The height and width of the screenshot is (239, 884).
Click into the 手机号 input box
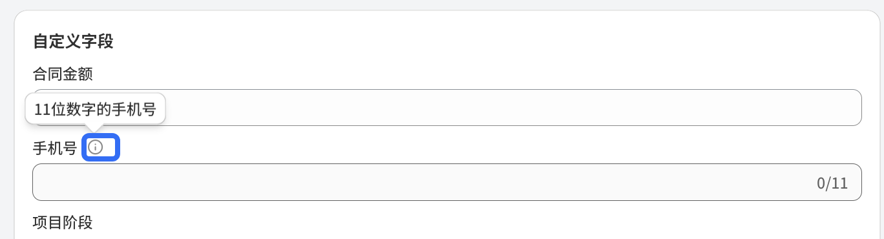(x=447, y=182)
